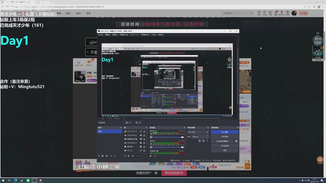This screenshot has width=326, height=183.
Task: Open scene filters icon in scenes toolbar
Action: 107,156
